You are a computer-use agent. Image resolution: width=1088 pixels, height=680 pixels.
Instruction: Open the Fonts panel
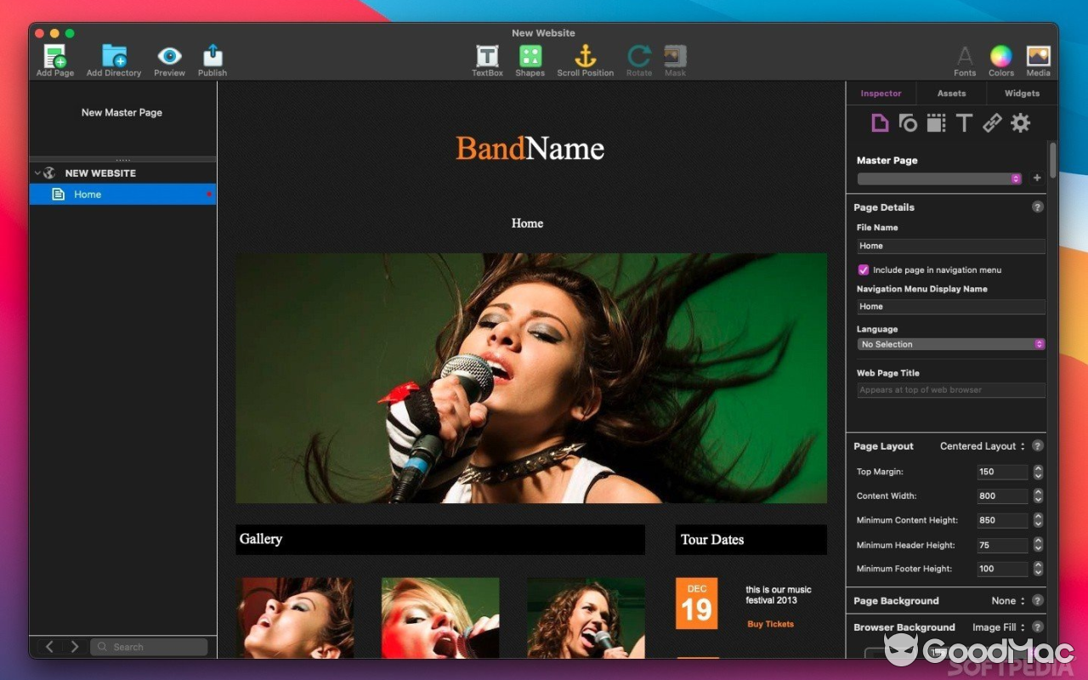[x=965, y=57]
